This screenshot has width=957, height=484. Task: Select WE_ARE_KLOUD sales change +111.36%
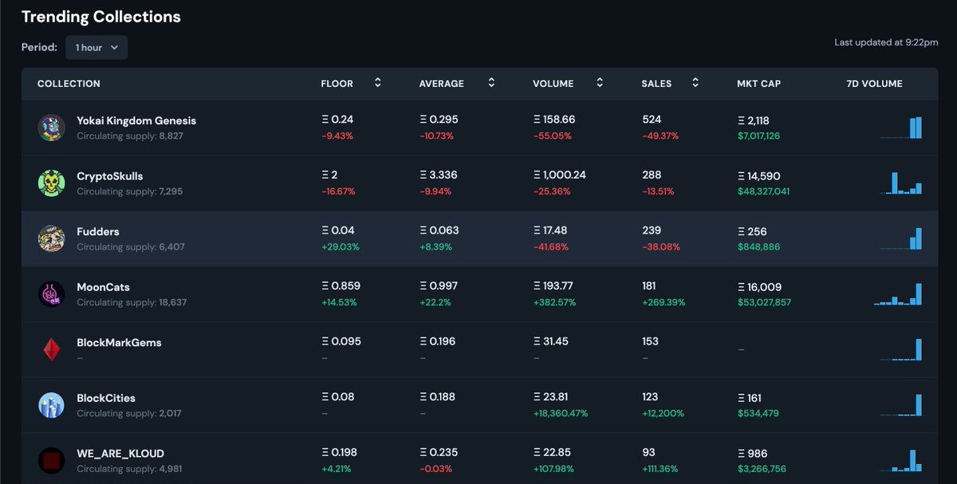(662, 469)
